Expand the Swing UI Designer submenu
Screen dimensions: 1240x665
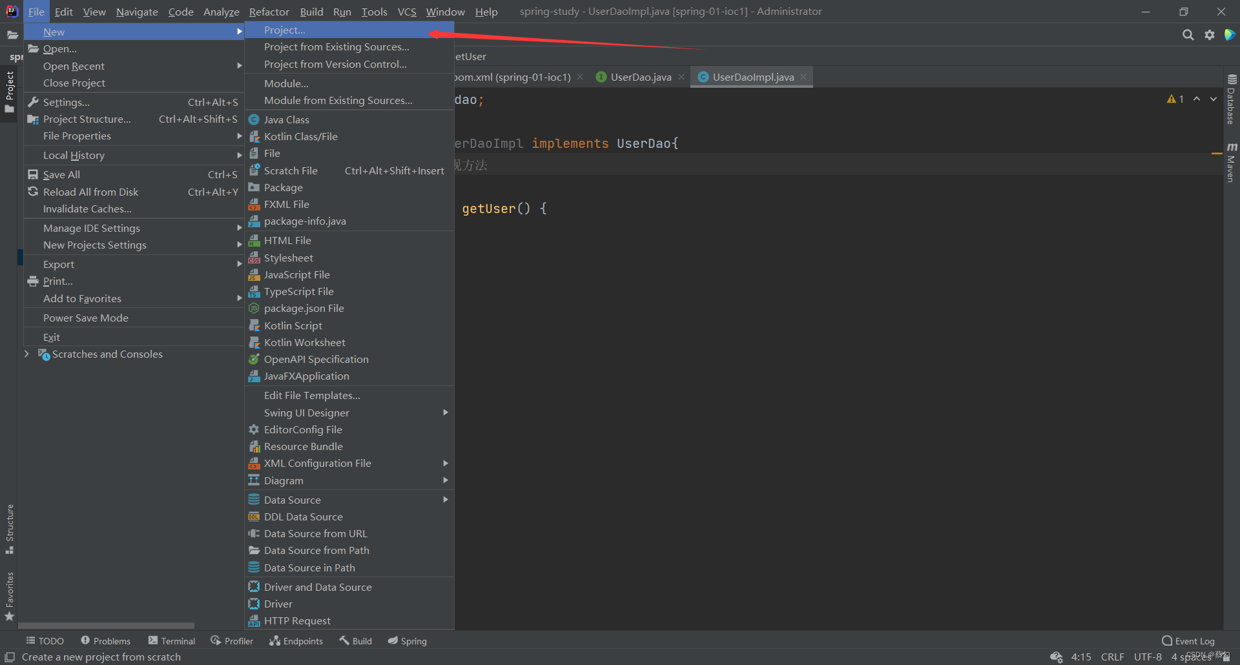pos(349,413)
